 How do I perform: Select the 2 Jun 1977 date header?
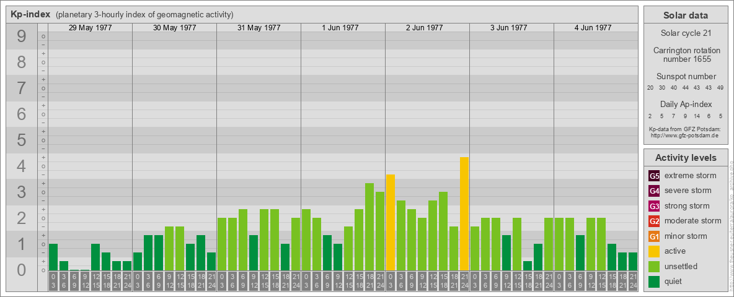pyautogui.click(x=425, y=28)
